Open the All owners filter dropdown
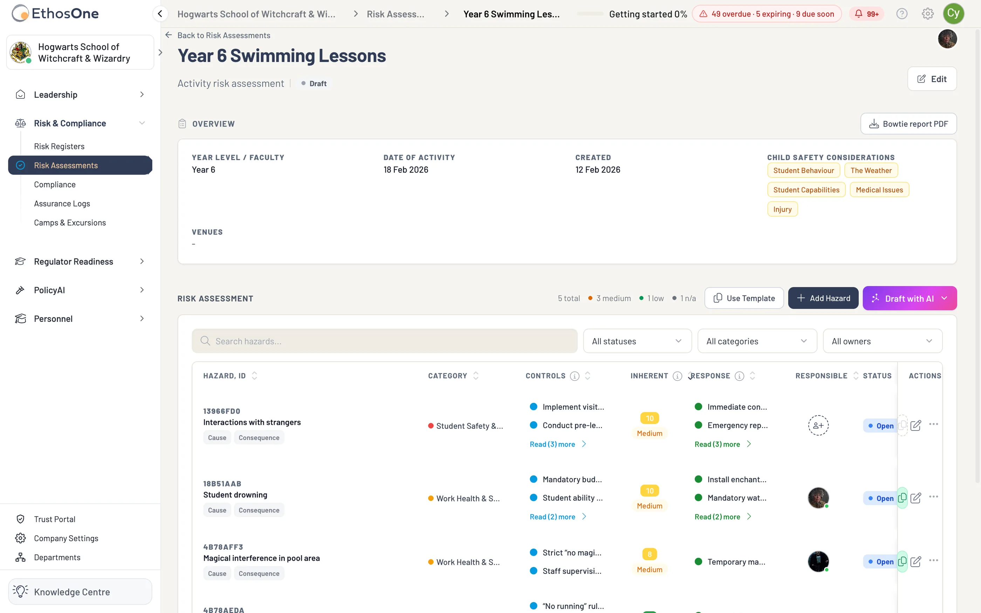The width and height of the screenshot is (981, 613). [883, 342]
